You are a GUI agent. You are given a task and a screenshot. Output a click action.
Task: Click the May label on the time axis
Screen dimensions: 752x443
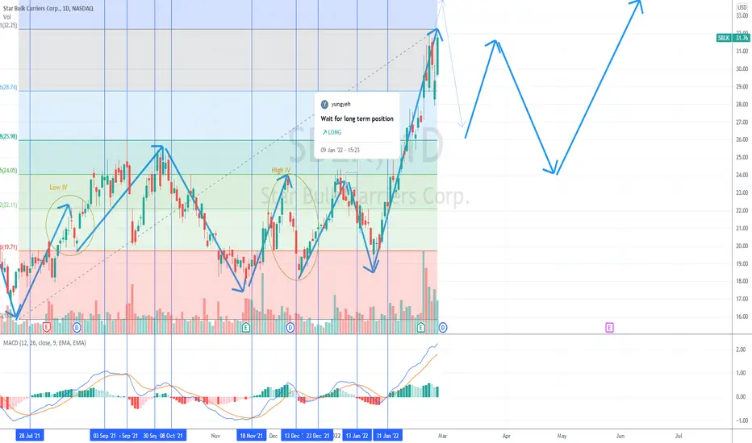pyautogui.click(x=562, y=436)
